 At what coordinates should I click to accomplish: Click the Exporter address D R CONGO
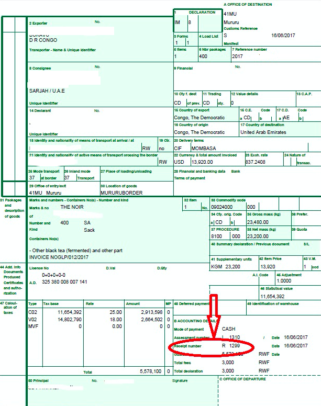43,40
